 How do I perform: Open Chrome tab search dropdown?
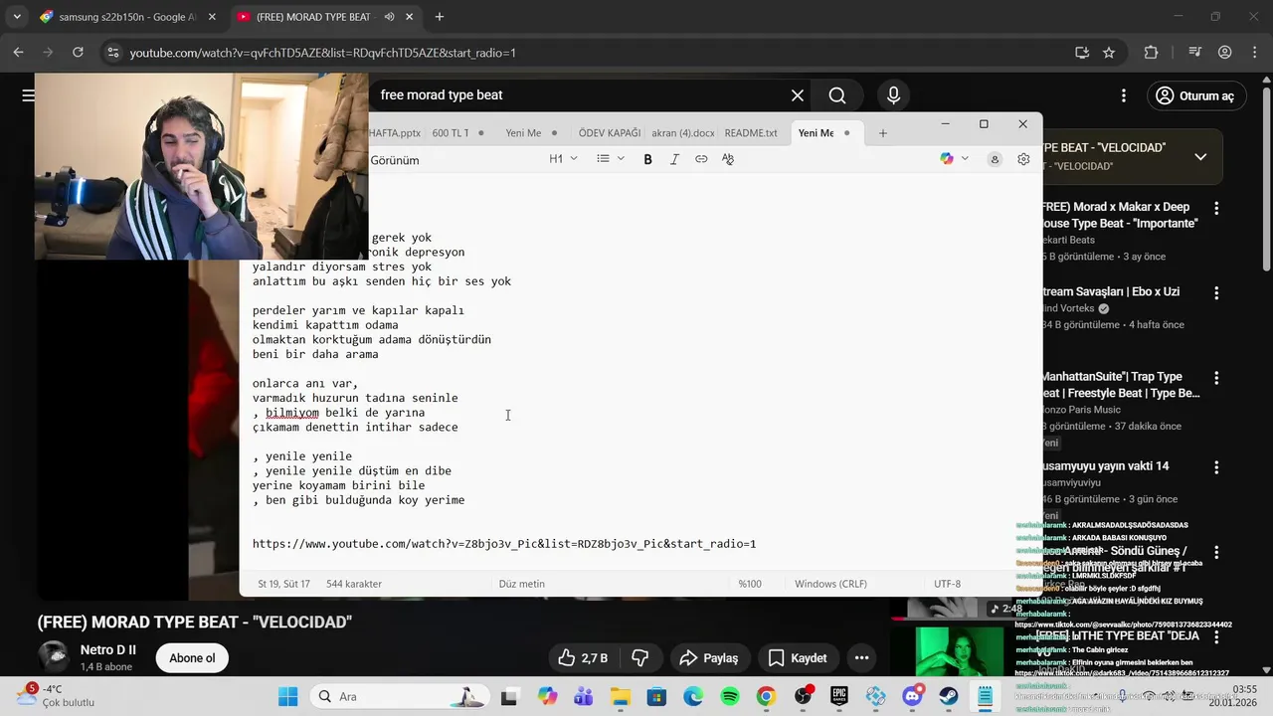(x=16, y=17)
